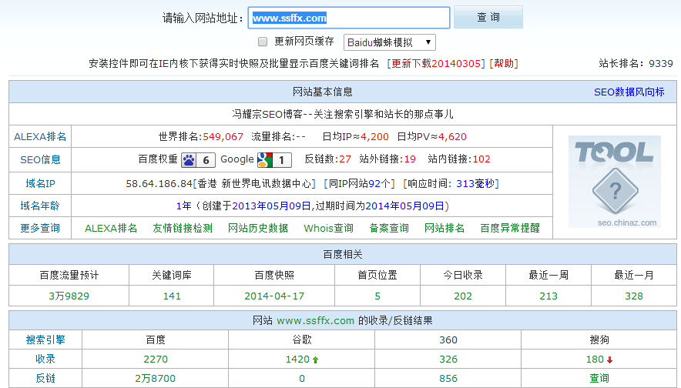Image resolution: width=681 pixels, height=388 pixels.
Task: Open the Baidu蜘蛛模拟 dropdown
Action: [390, 42]
